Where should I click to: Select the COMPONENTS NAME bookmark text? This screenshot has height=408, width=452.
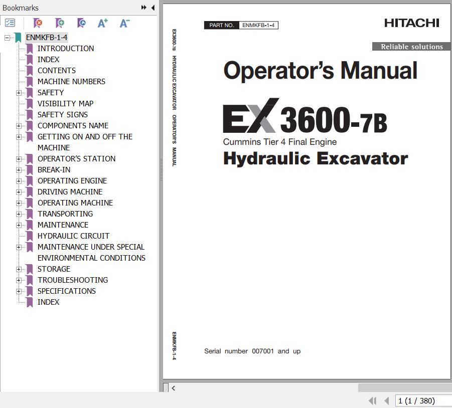(73, 126)
